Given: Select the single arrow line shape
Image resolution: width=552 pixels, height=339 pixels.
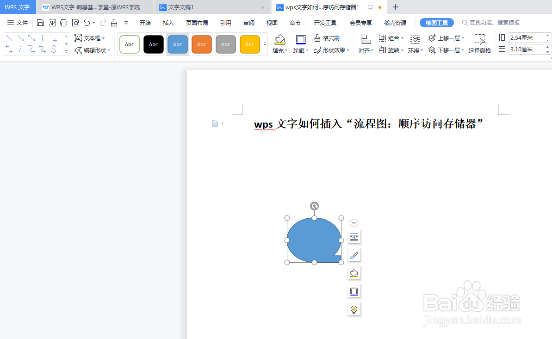Looking at the screenshot, I should (20, 38).
